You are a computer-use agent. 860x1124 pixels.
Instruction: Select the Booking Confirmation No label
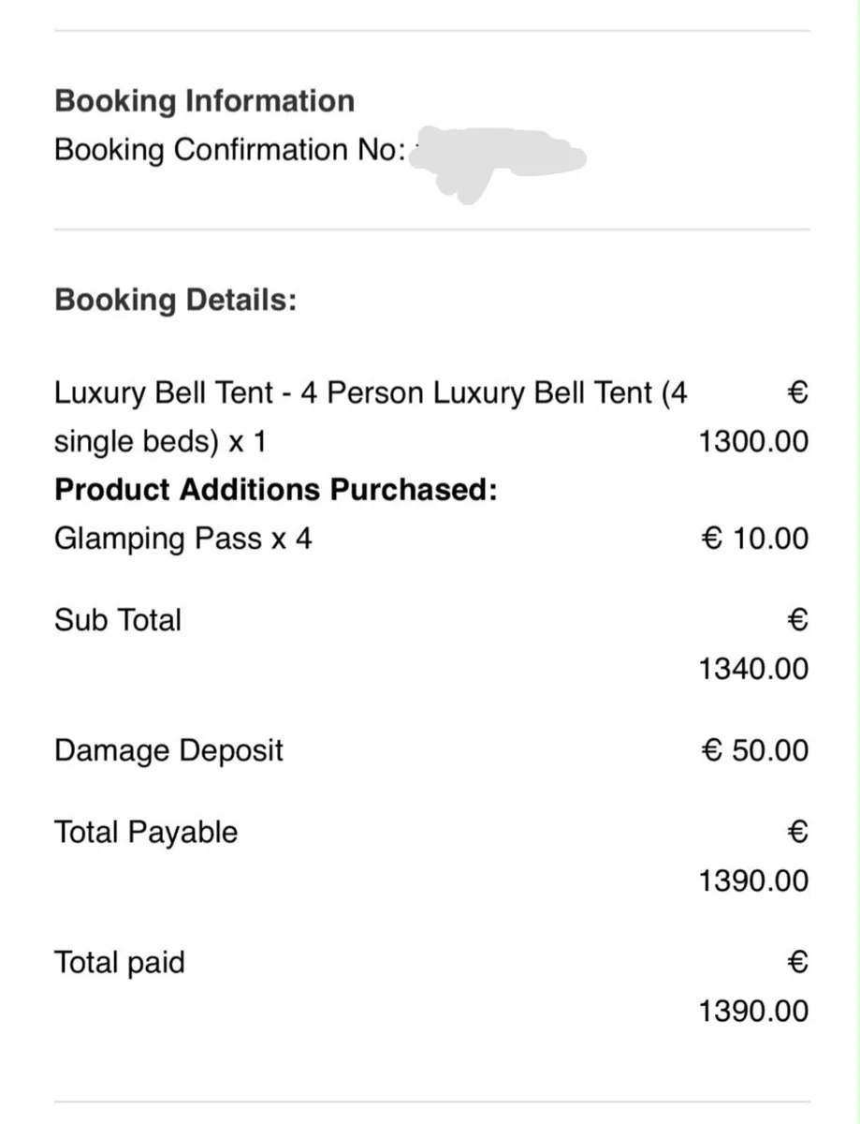[x=229, y=150]
